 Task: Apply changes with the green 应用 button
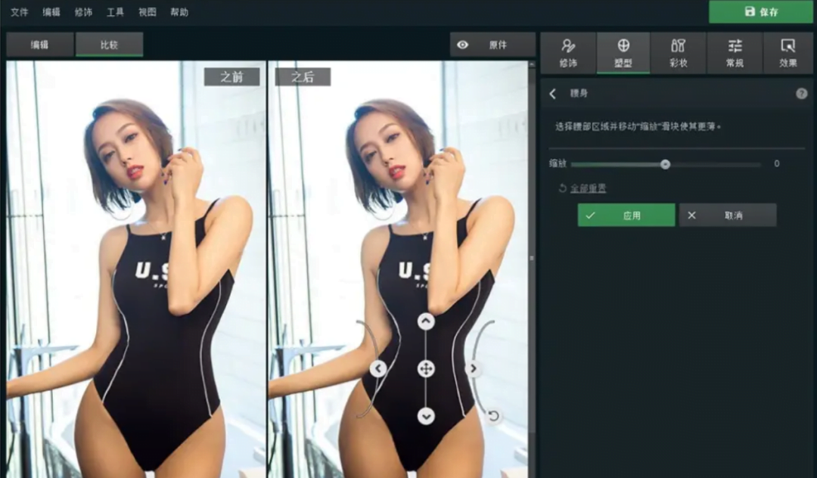click(x=626, y=215)
